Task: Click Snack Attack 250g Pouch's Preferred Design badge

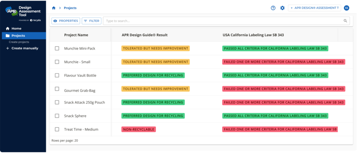Action: (153, 102)
